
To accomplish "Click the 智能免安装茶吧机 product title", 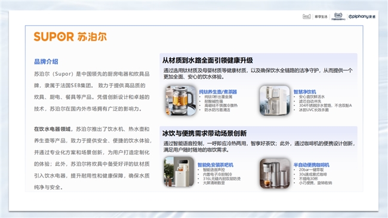I will [x=215, y=165].
